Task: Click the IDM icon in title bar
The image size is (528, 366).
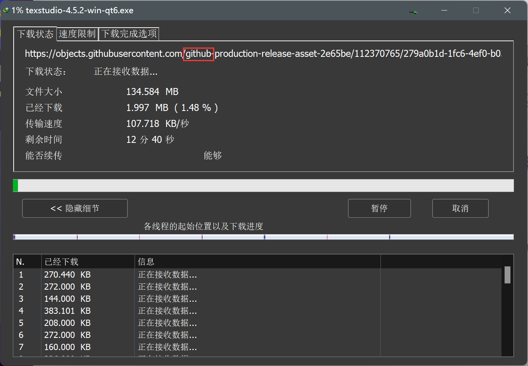Action: (6, 11)
